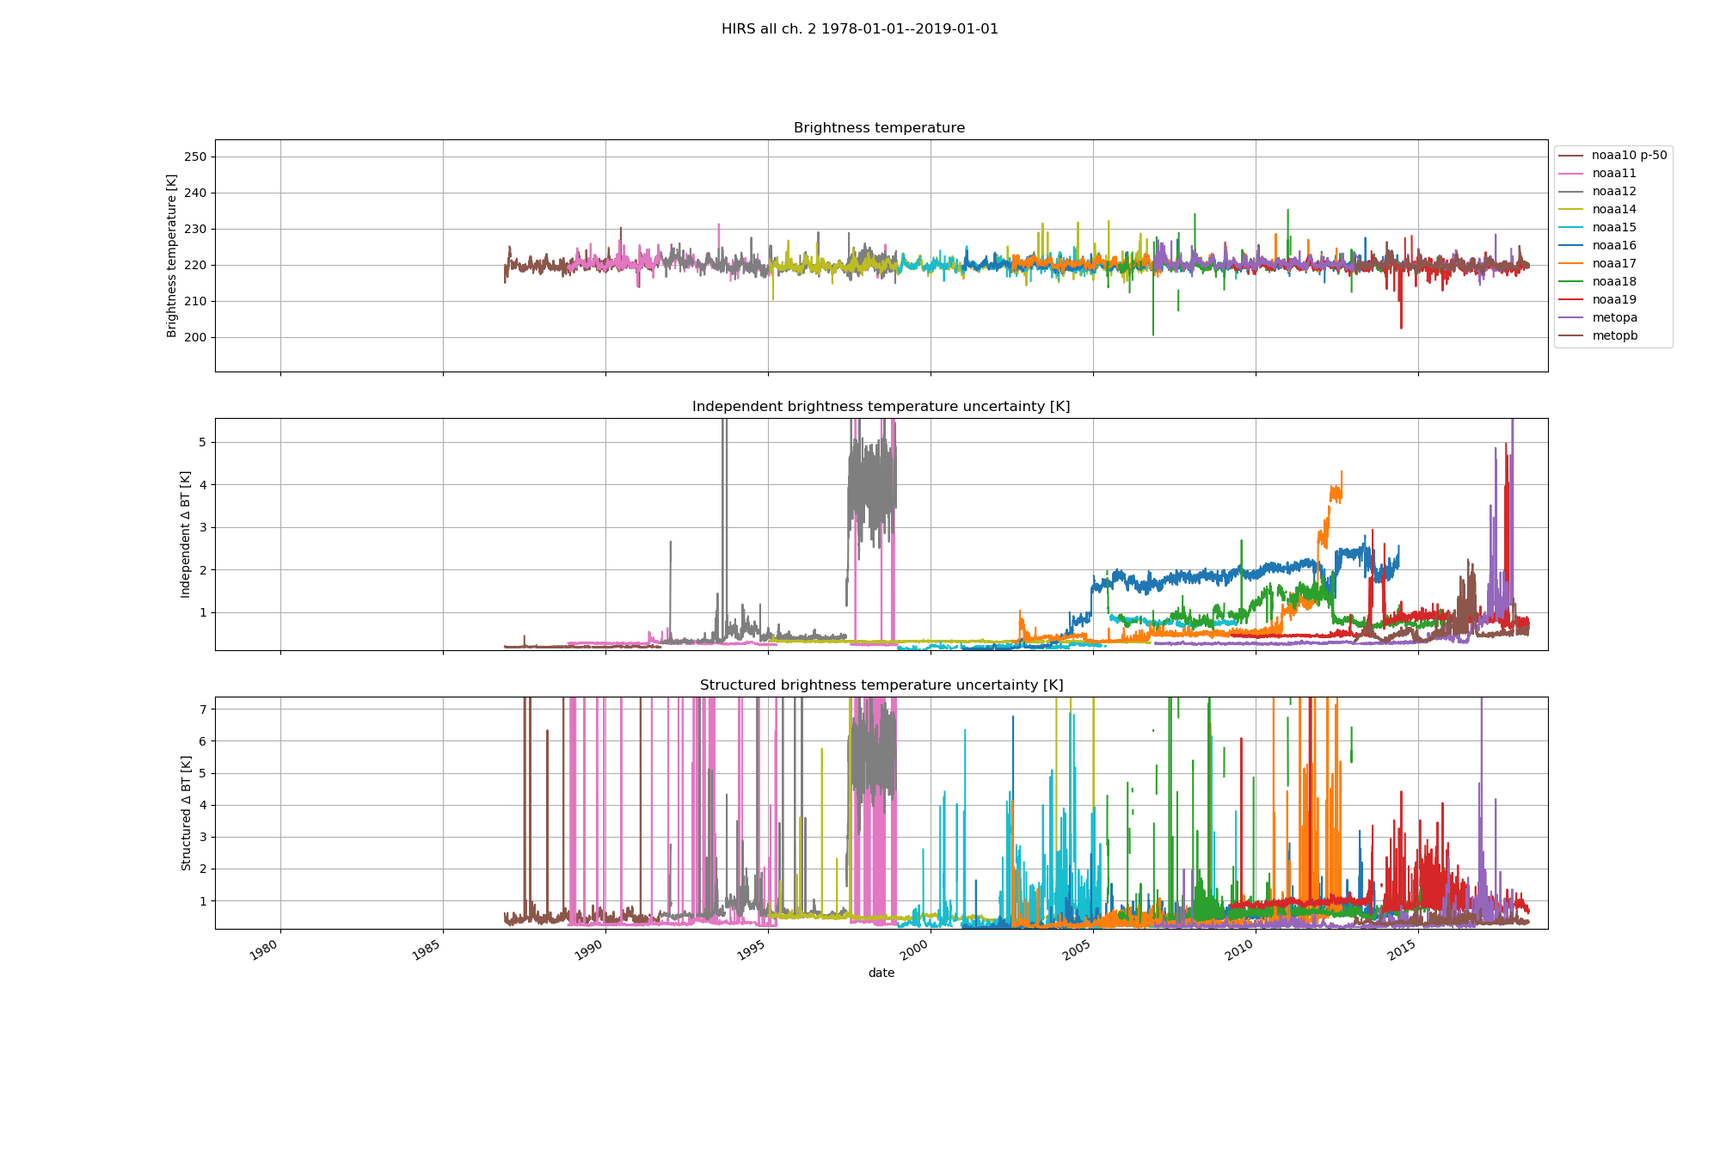
Task: Click the 'Brightness temperature' subplot title
Action: [879, 128]
